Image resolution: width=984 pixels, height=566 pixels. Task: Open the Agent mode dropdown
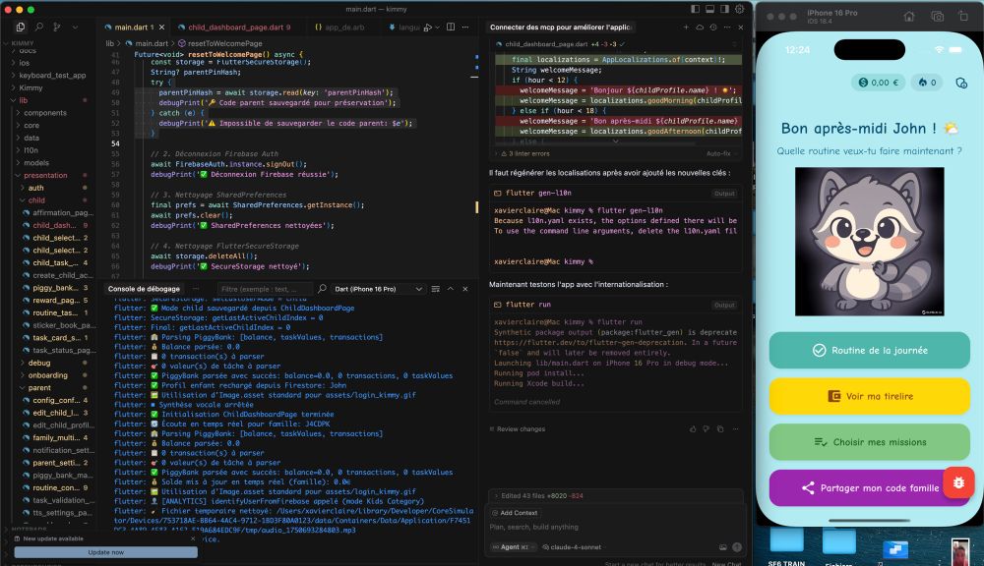click(x=513, y=547)
